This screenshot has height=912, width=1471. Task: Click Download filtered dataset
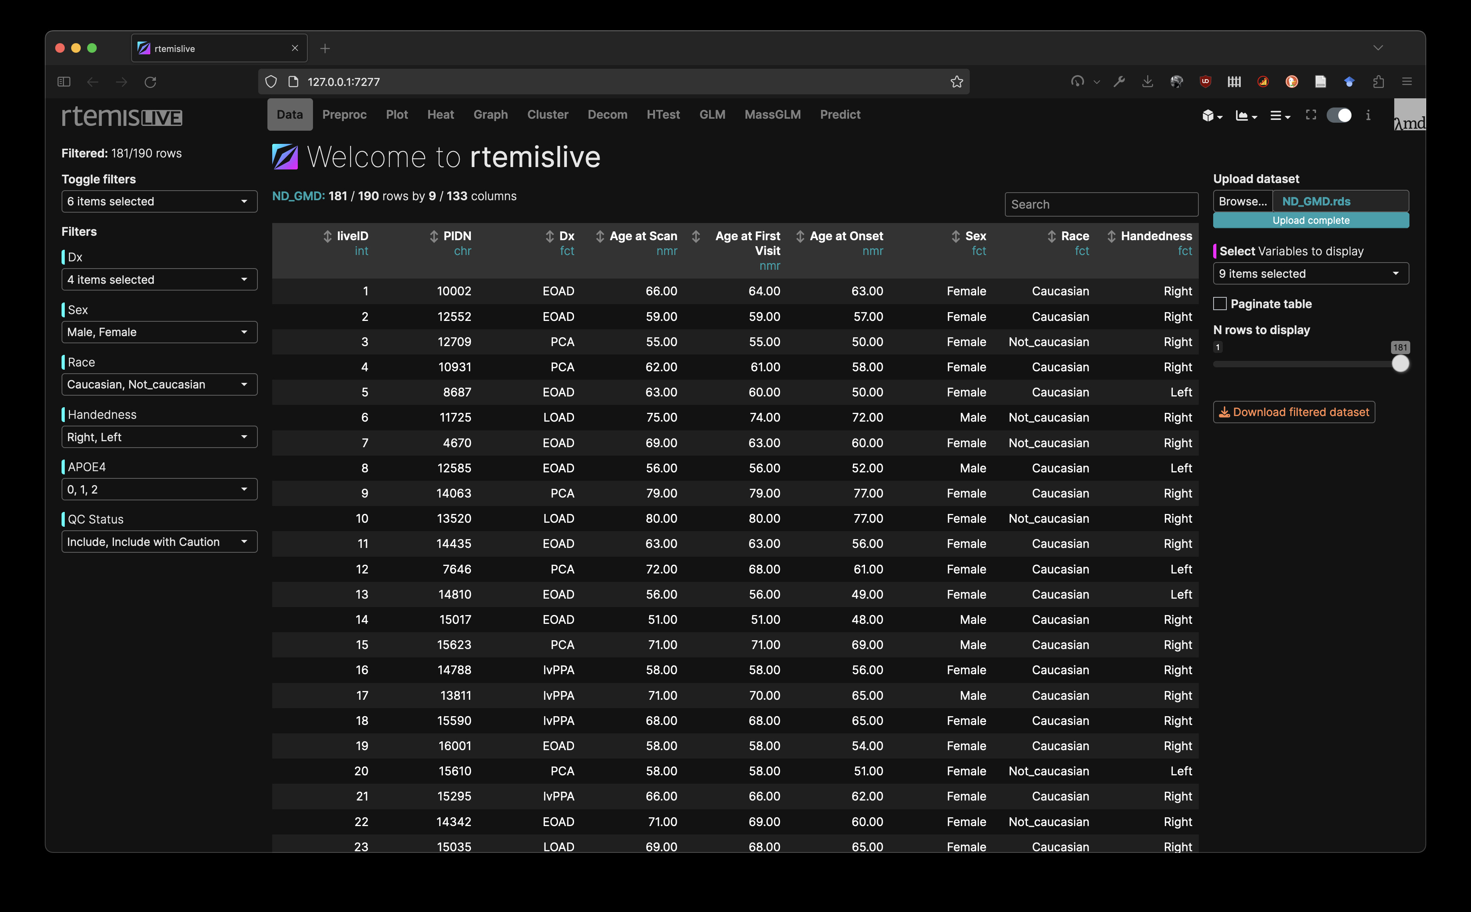tap(1294, 412)
